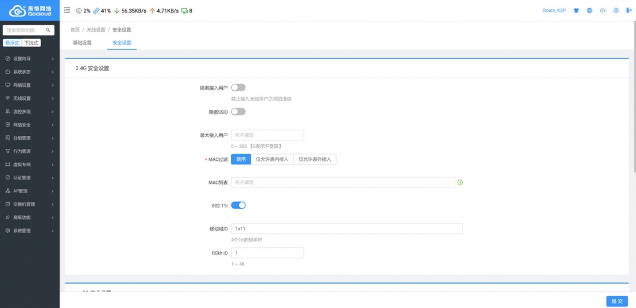Screen dimensions: 636x308
Task: Open the theme skin T-shirt icon
Action: point(576,11)
